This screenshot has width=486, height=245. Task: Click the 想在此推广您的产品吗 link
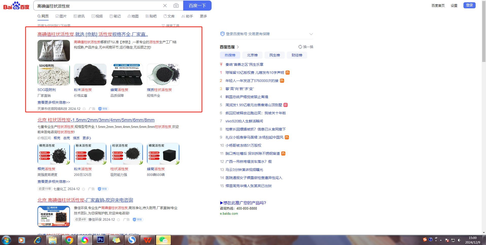[243, 203]
